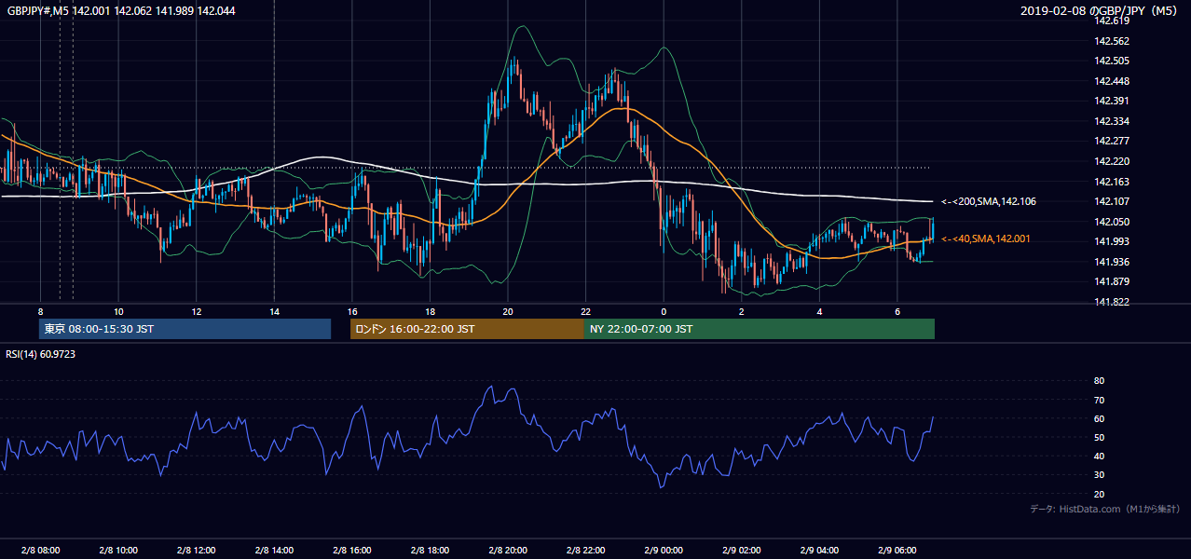Click hour 0 on the price chart axis
This screenshot has height=559, width=1191.
[x=664, y=311]
